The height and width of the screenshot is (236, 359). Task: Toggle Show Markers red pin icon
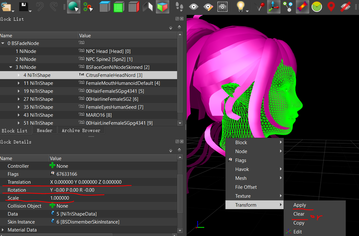point(331,7)
